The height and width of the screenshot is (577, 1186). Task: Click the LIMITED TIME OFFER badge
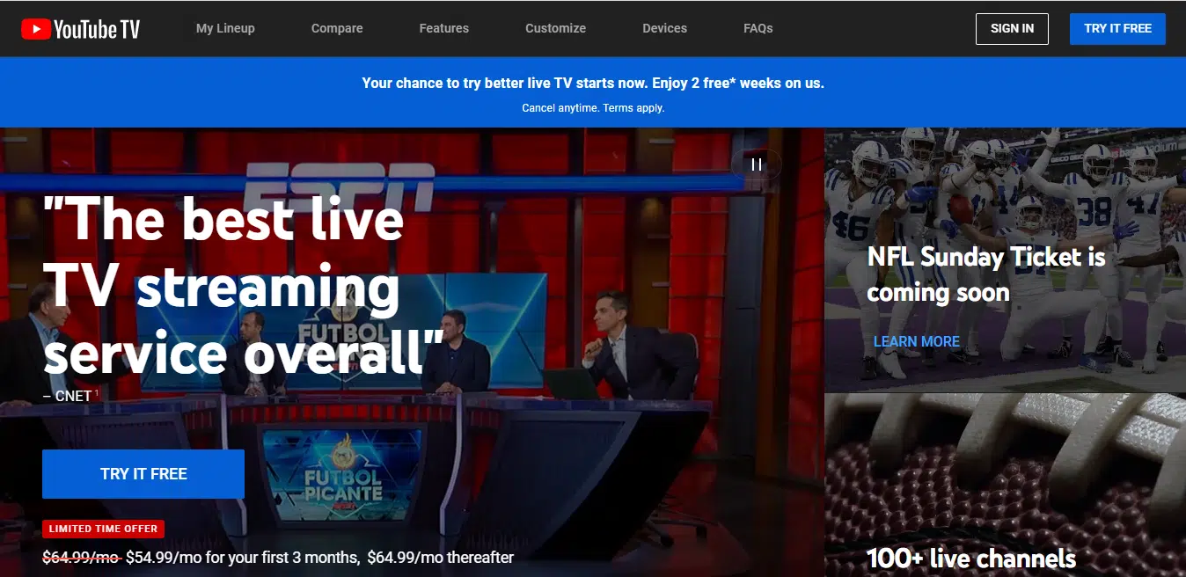103,529
